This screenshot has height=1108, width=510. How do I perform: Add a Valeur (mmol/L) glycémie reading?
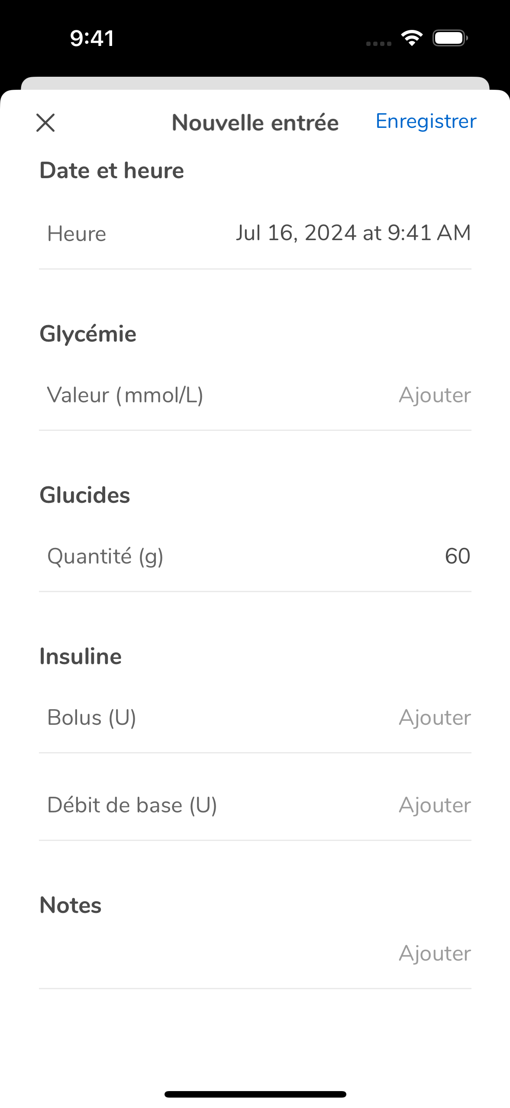(435, 395)
